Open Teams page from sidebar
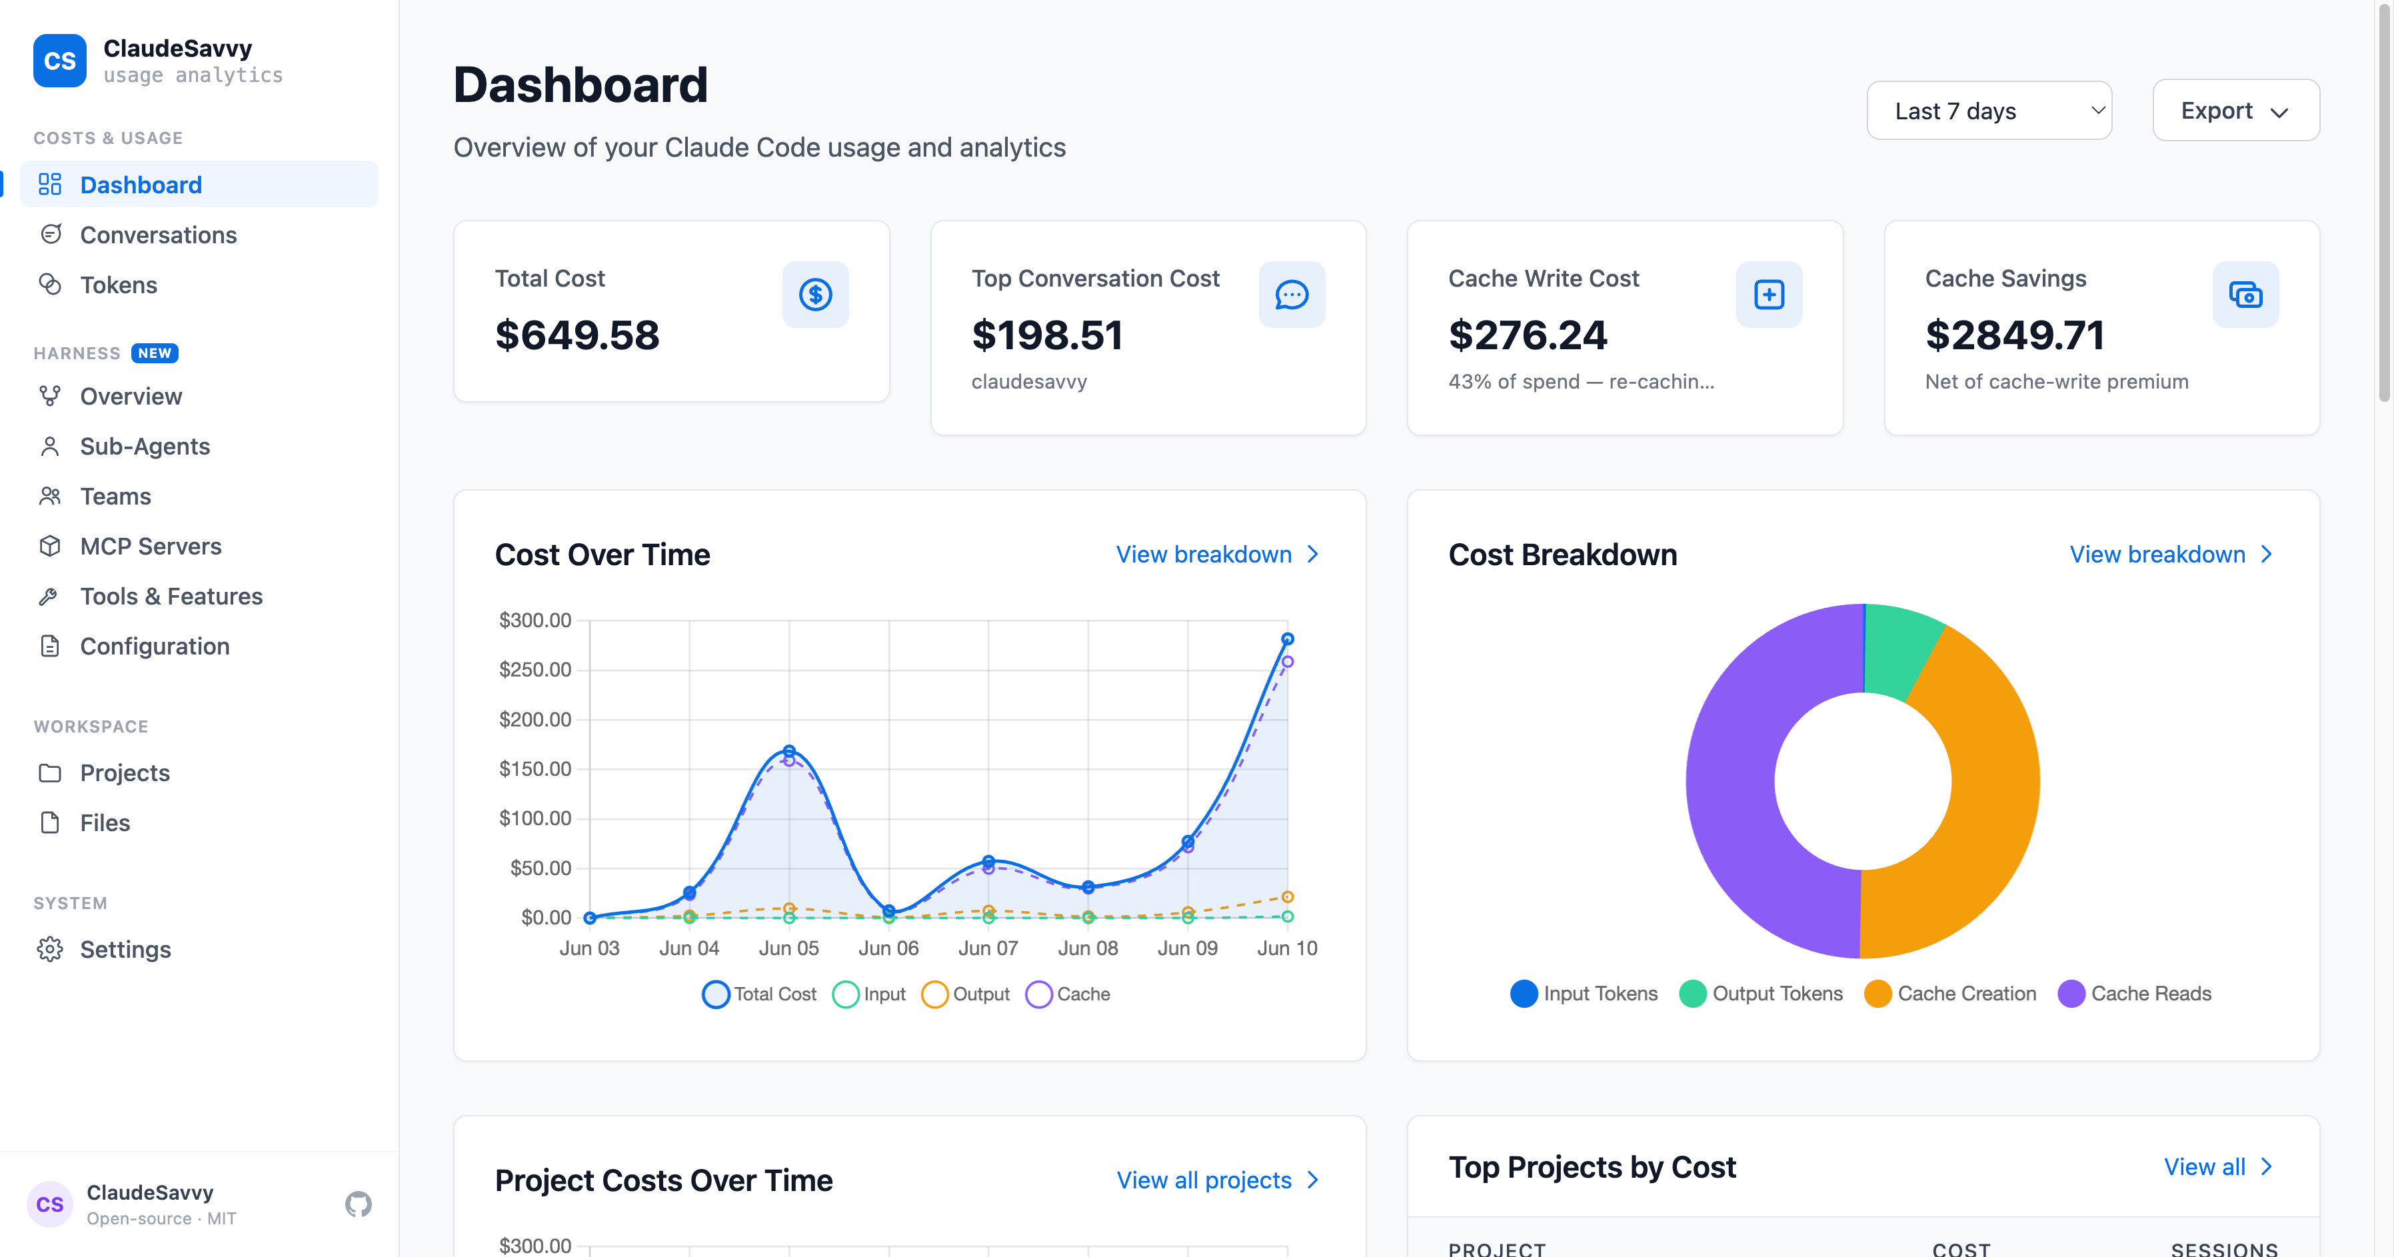This screenshot has height=1257, width=2394. tap(199, 496)
